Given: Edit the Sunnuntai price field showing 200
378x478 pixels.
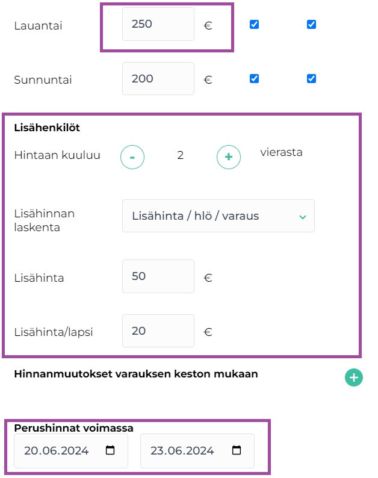Looking at the screenshot, I should [x=158, y=79].
